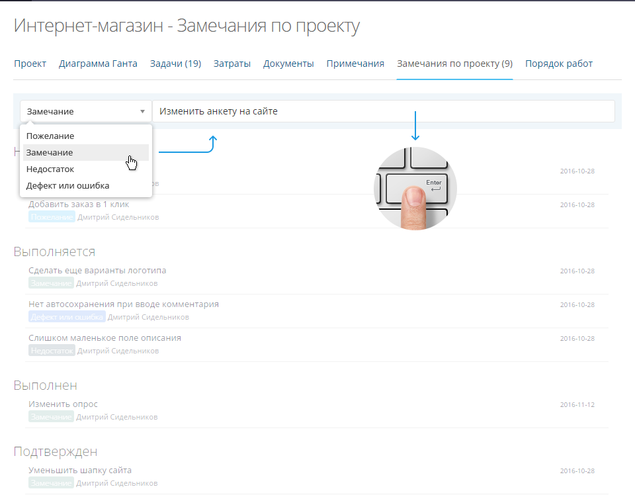This screenshot has height=495, width=635.
Task: Open the "Изменить опрос" remark
Action: coord(63,404)
